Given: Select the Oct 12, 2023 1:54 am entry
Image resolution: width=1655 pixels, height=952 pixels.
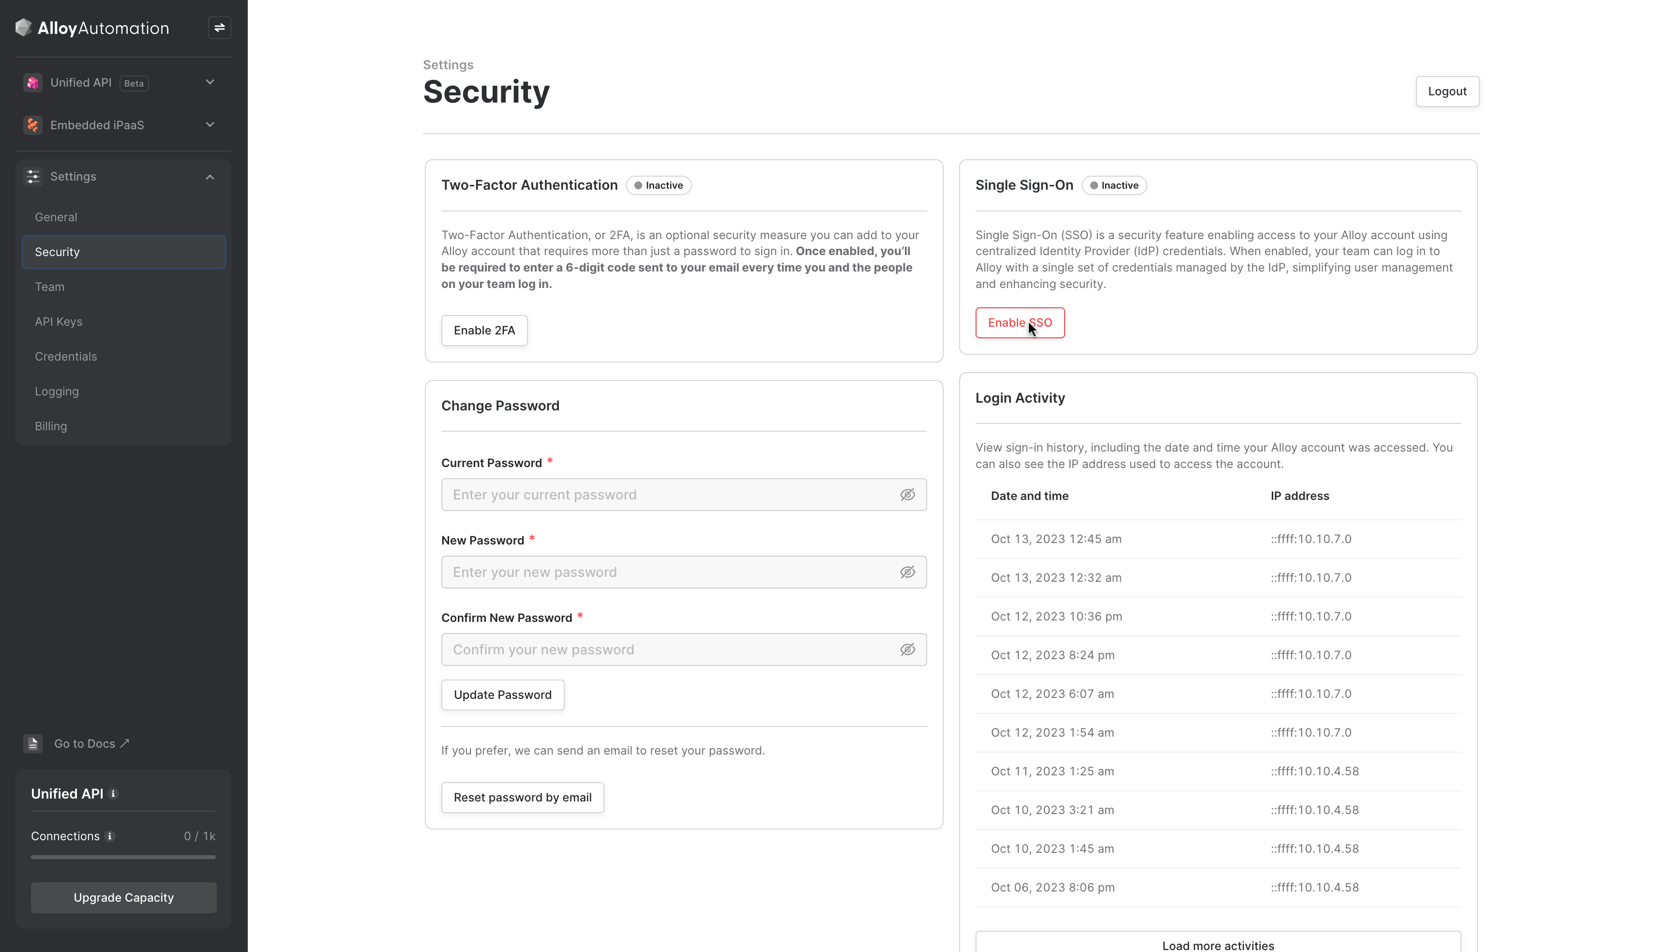Looking at the screenshot, I should coord(1218,732).
